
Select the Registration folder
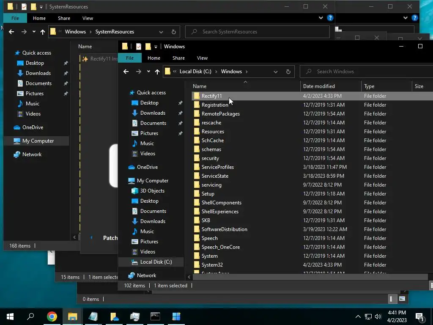pos(215,105)
